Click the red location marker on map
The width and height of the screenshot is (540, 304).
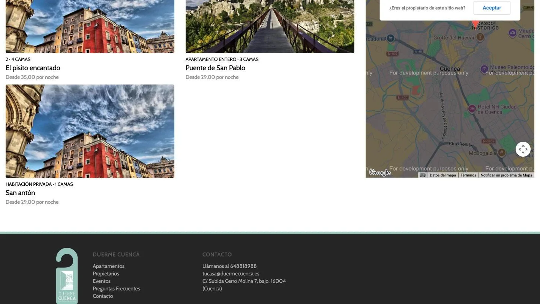coord(475,25)
